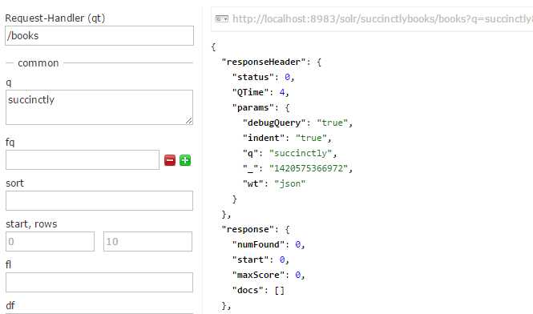Select the "wt": "json" line

click(274, 183)
